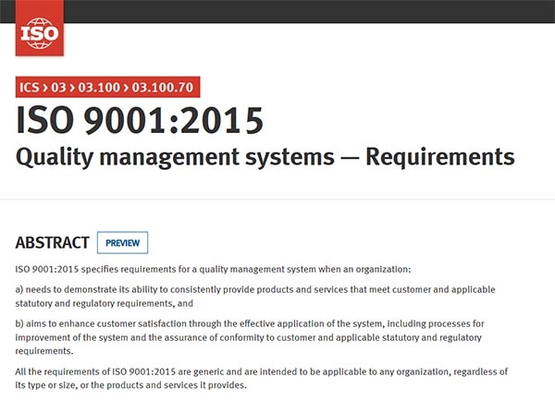Open the ICS breadcrumb link

[29, 88]
